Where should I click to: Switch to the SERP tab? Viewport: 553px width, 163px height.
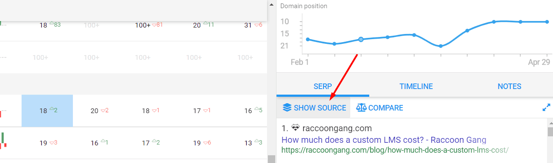pos(323,86)
